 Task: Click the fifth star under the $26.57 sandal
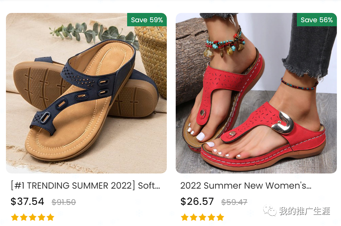coord(220,217)
